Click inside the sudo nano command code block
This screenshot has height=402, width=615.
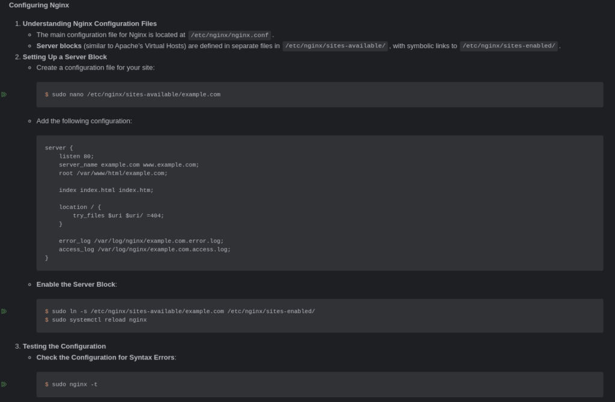[x=320, y=94]
